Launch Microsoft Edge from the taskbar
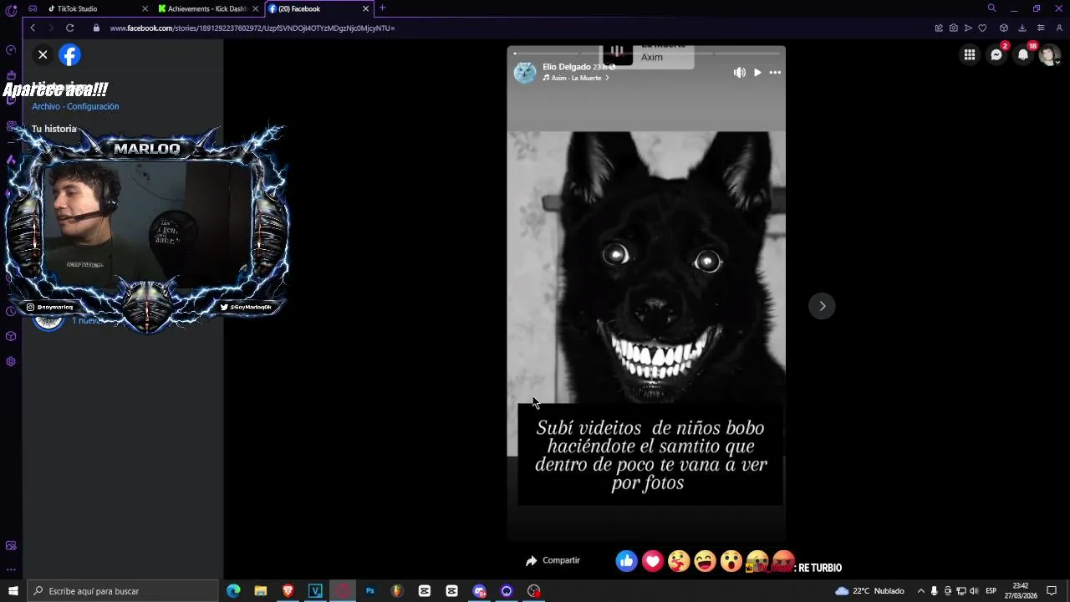Viewport: 1070px width, 602px height. [234, 591]
